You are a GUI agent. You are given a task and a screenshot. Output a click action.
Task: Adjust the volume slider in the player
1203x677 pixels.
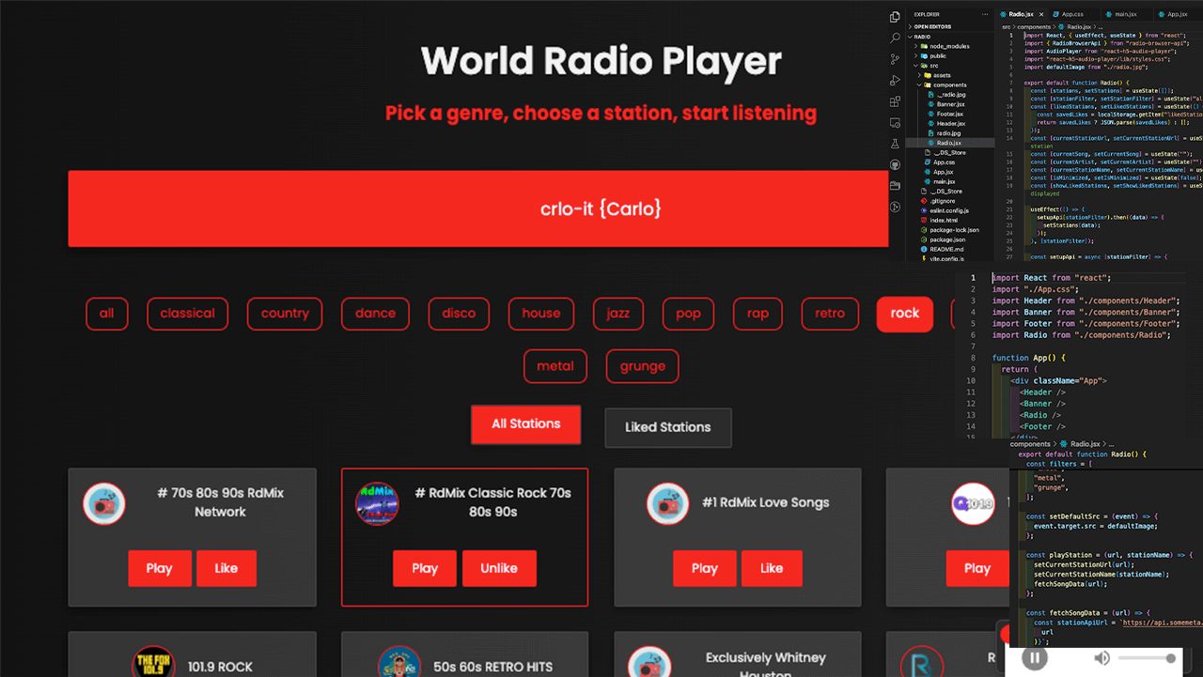[1147, 658]
